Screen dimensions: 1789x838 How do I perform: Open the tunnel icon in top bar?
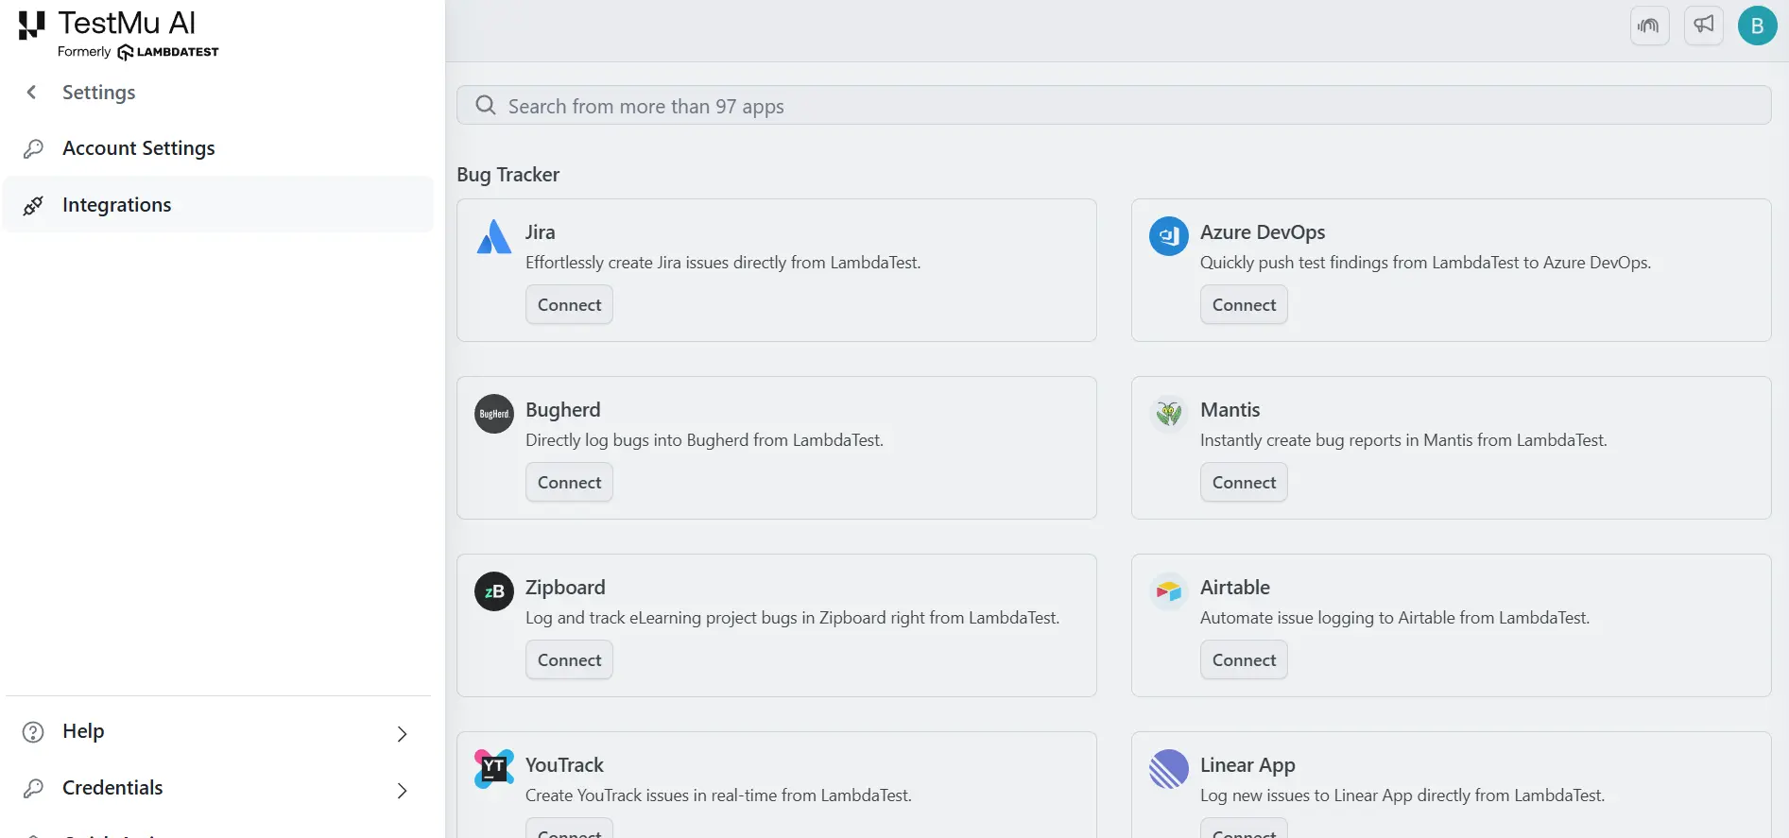1649,26
